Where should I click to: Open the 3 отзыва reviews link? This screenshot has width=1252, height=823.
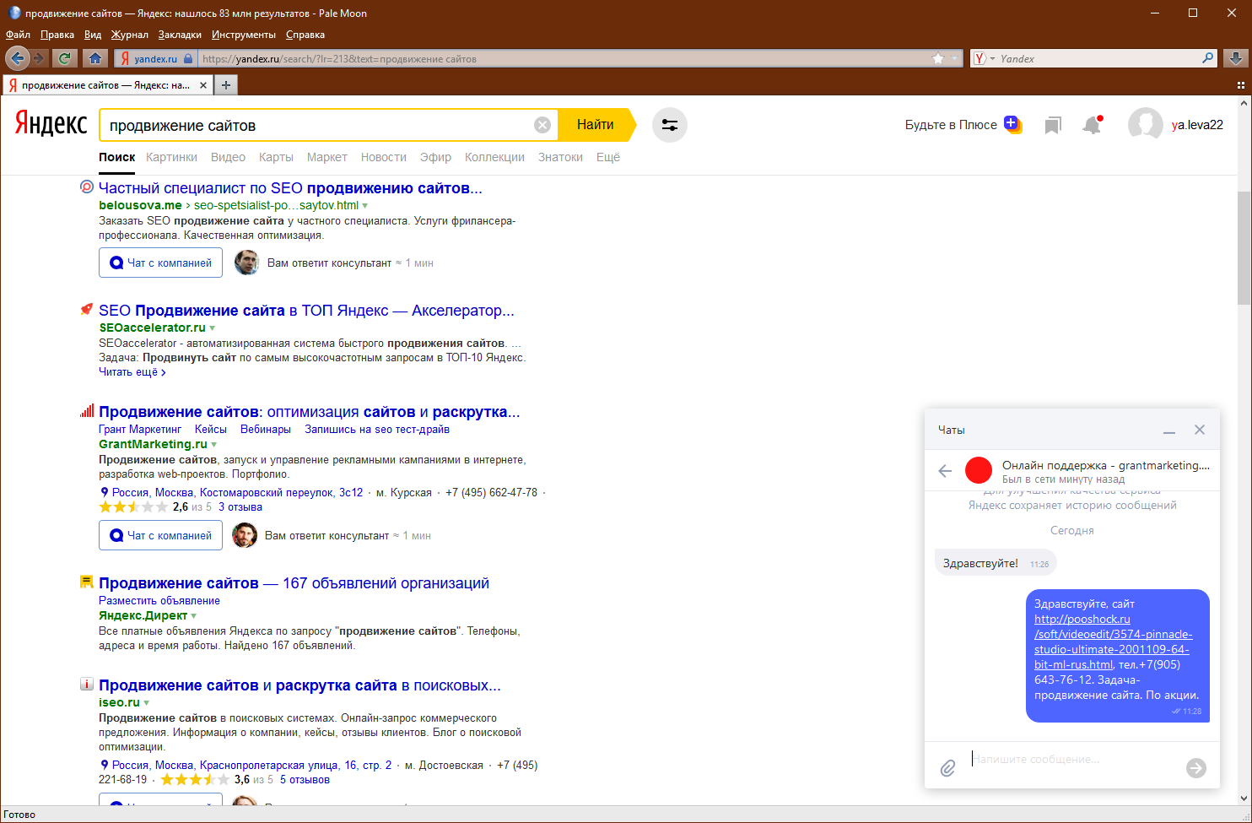pos(240,507)
